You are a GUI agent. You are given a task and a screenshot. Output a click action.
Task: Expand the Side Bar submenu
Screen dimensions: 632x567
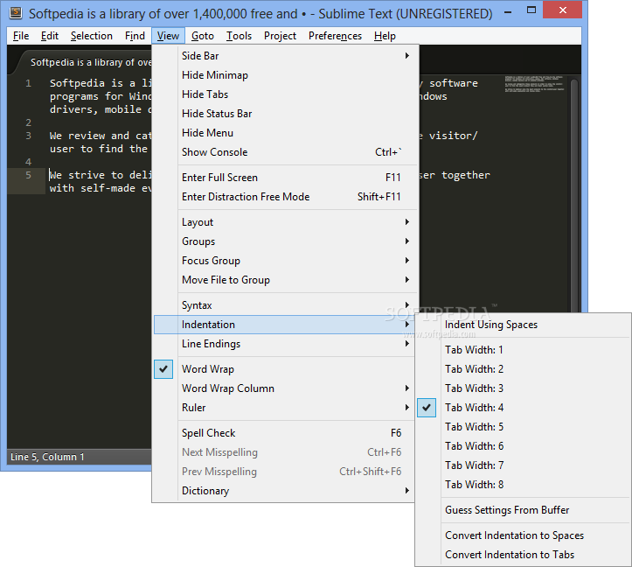click(285, 56)
